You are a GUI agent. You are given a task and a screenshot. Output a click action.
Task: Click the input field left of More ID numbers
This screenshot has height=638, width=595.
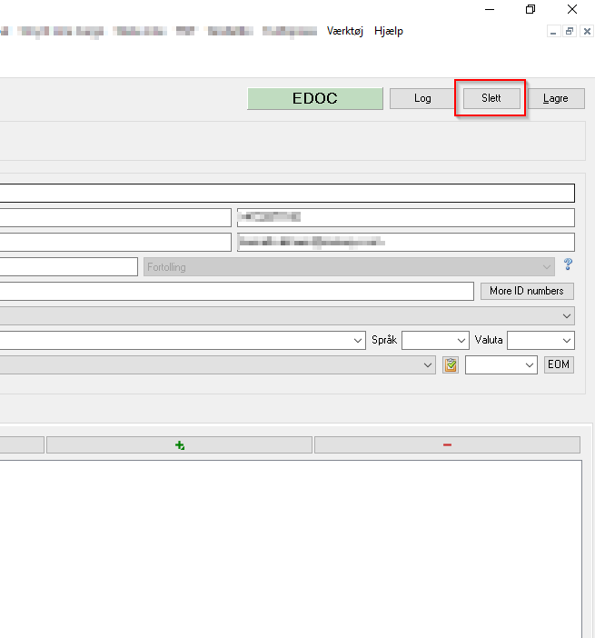coord(236,291)
